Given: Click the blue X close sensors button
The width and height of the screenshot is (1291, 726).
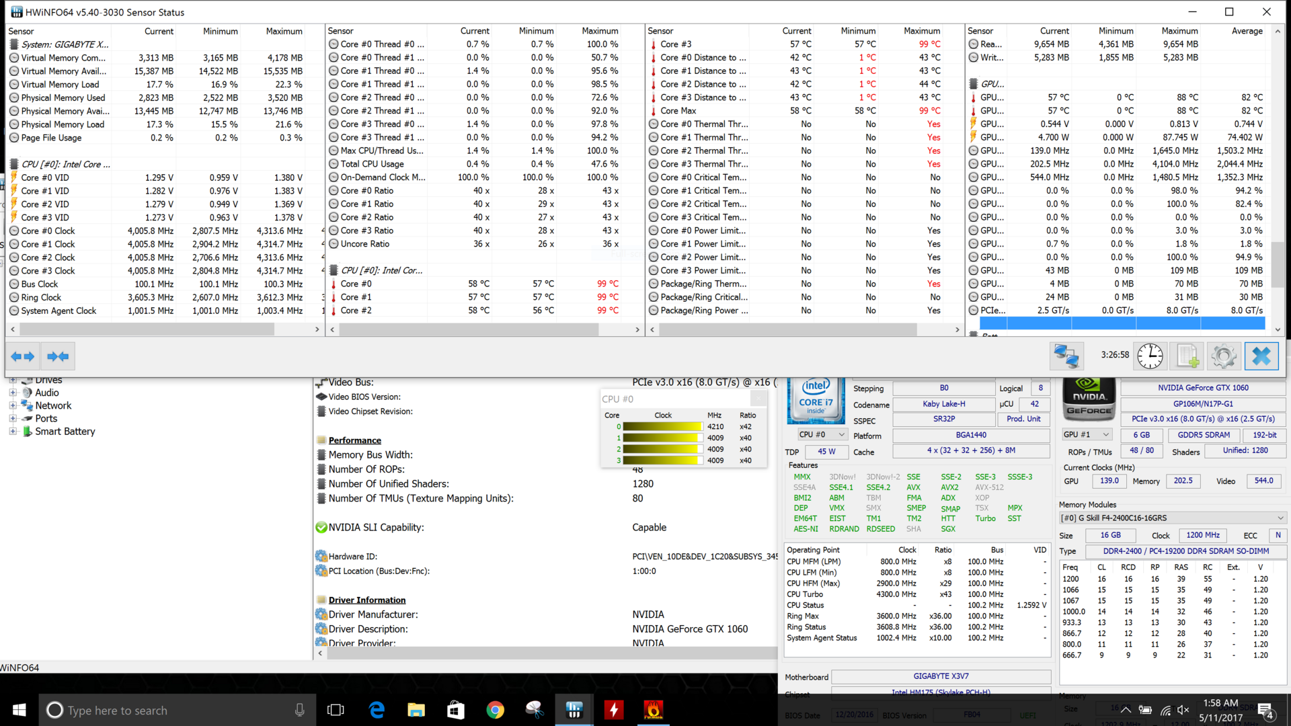Looking at the screenshot, I should tap(1261, 356).
